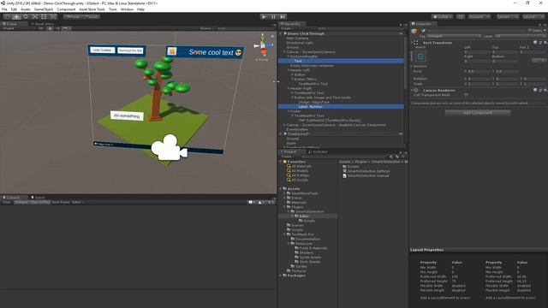Toggle Clear on Play in the Console
The height and width of the screenshot is (308, 548).
click(x=40, y=202)
